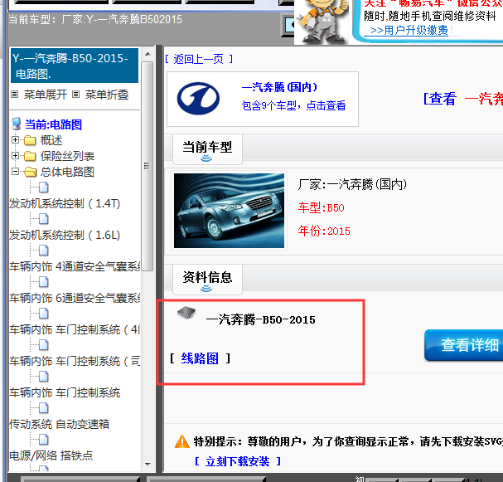The height and width of the screenshot is (482, 503).
Task: Select the 资料信息 tab
Action: (207, 280)
